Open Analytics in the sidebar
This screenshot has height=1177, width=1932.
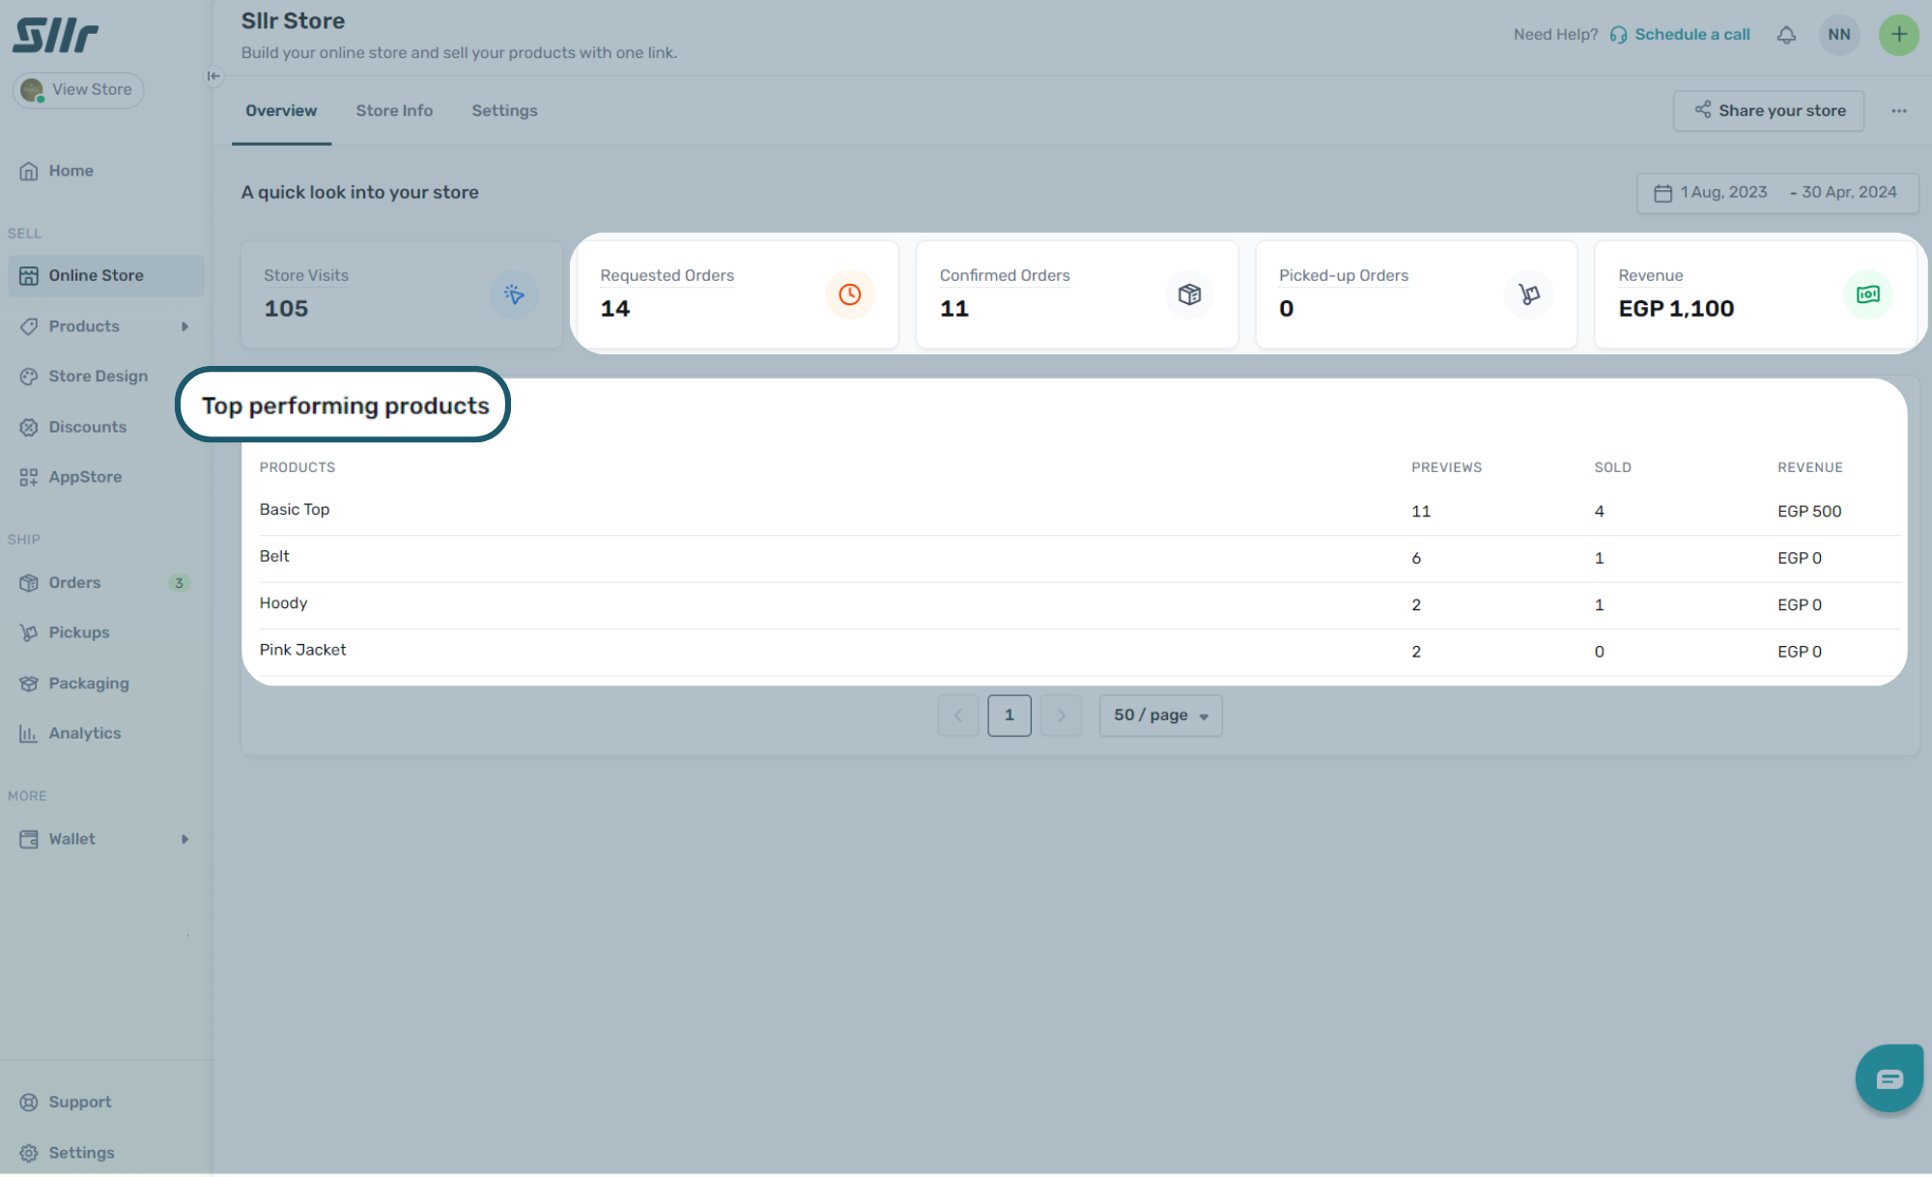(x=85, y=734)
